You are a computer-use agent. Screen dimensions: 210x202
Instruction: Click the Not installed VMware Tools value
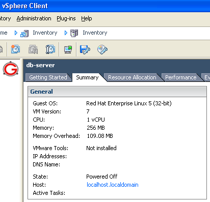(x=101, y=148)
